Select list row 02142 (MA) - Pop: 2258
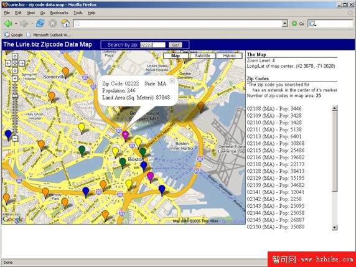356x267 pixels. pos(274,199)
